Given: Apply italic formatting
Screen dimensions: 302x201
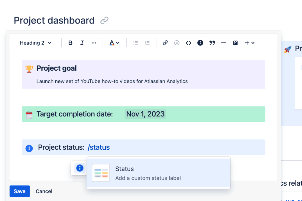Looking at the screenshot, I should click(x=82, y=43).
